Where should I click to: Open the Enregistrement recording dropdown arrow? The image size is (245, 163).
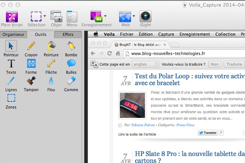(105, 16)
